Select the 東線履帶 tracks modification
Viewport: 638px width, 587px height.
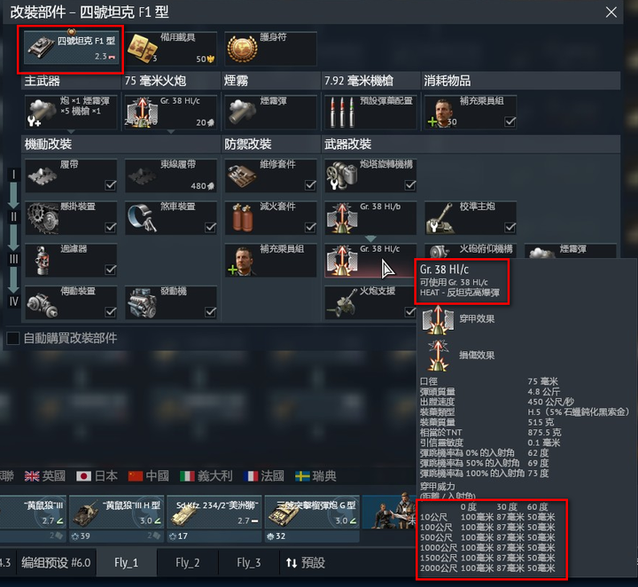(x=170, y=176)
